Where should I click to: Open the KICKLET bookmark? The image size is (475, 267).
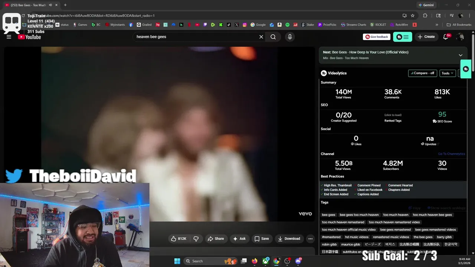pyautogui.click(x=378, y=25)
